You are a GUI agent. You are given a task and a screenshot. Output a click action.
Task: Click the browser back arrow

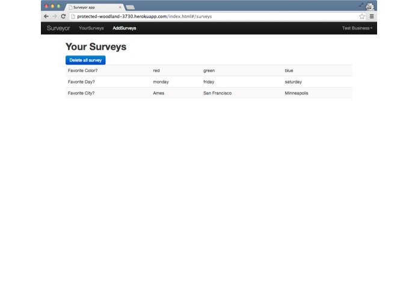[46, 16]
